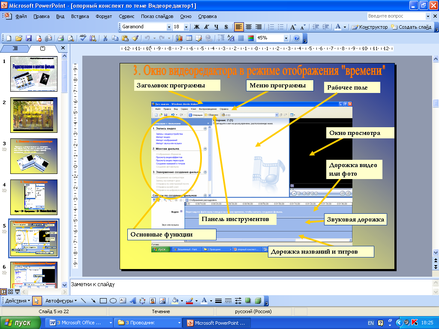Image resolution: width=439 pixels, height=329 pixels.
Task: Activate the Format Painter brush
Action: click(135, 38)
